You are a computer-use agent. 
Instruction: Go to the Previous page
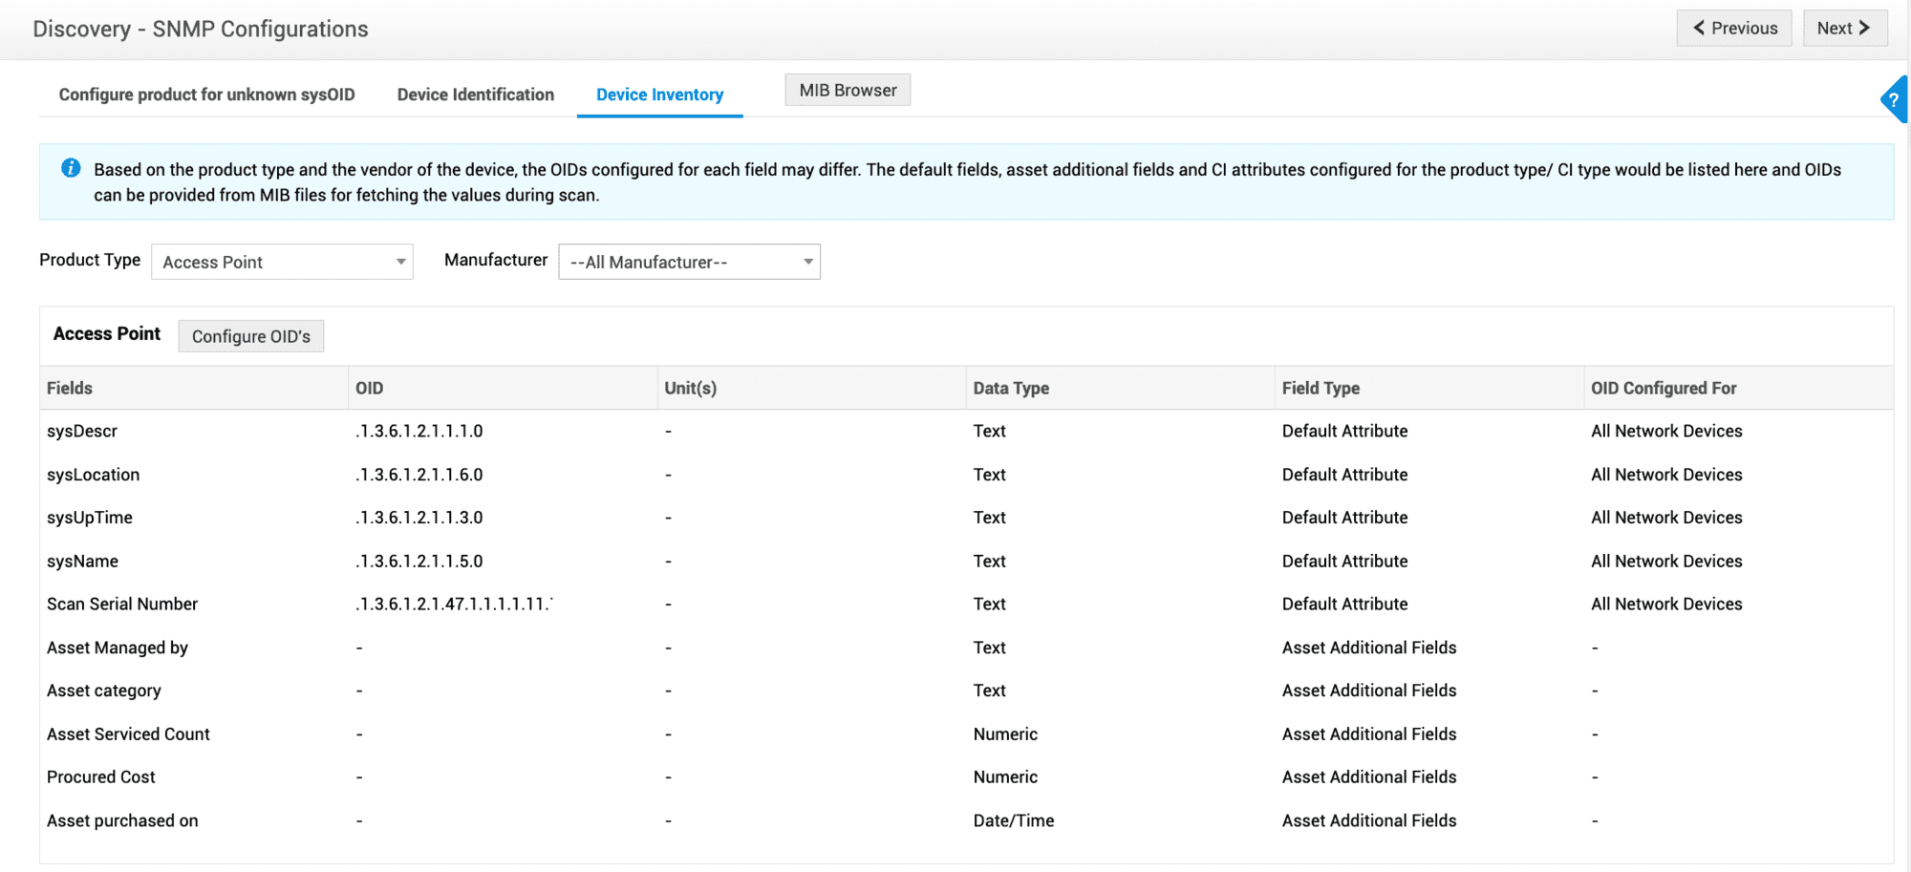(1733, 29)
